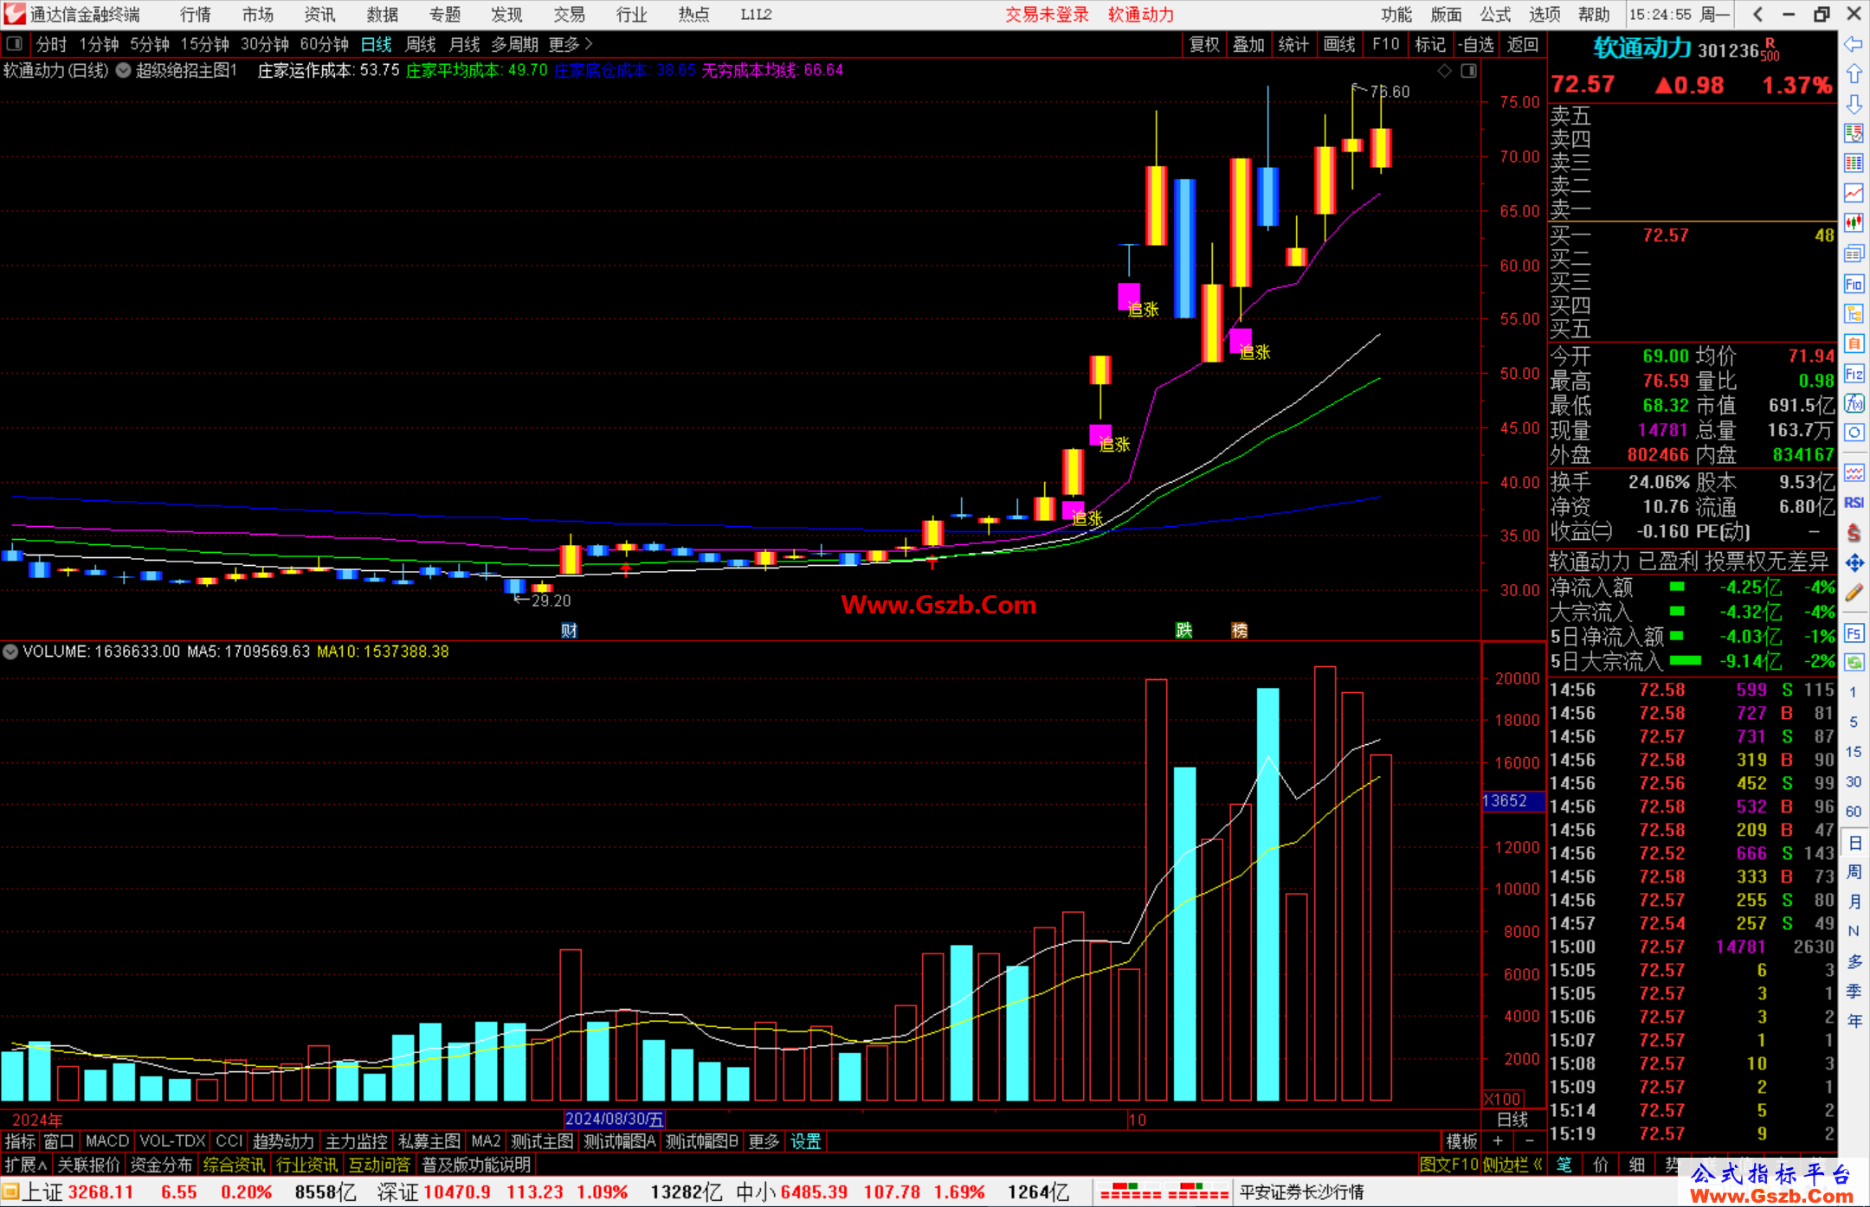Click the circle tool icon in sidebar
Image resolution: width=1870 pixels, height=1207 pixels.
click(1854, 433)
